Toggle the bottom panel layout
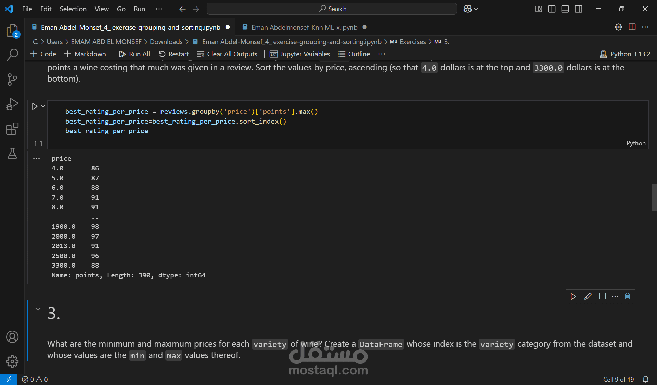 tap(565, 9)
